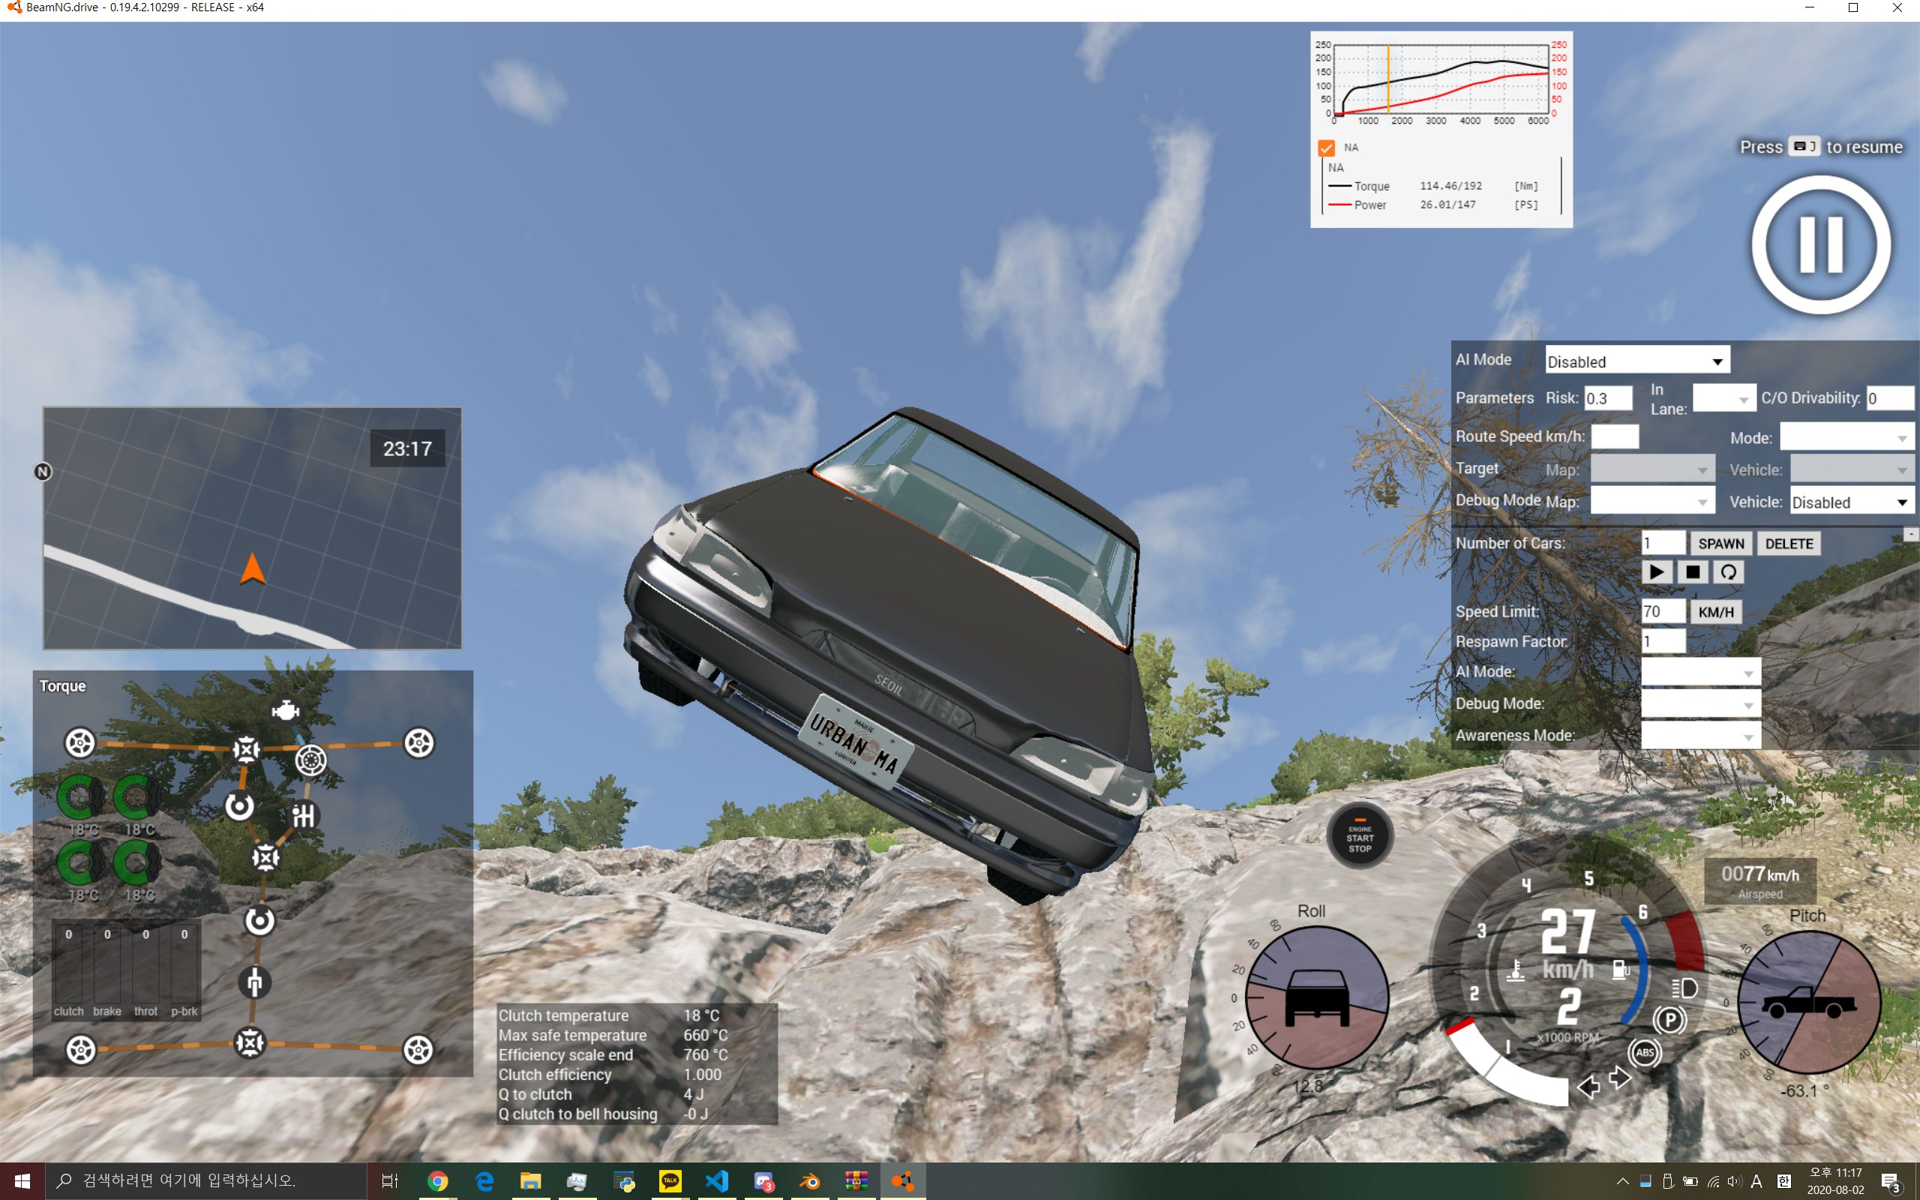Click the front-right wheel icon in Torque panel
This screenshot has height=1200, width=1920.
click(419, 742)
